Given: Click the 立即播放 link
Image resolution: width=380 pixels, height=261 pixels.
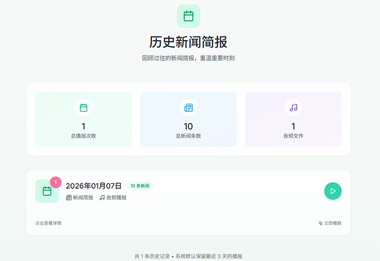Looking at the screenshot, I should [330, 223].
